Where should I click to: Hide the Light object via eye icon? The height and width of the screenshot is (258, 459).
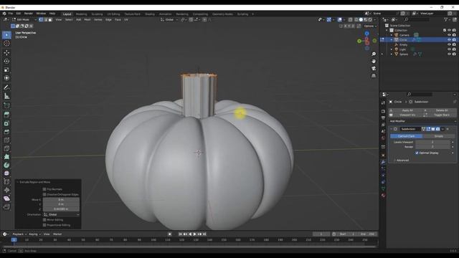449,49
